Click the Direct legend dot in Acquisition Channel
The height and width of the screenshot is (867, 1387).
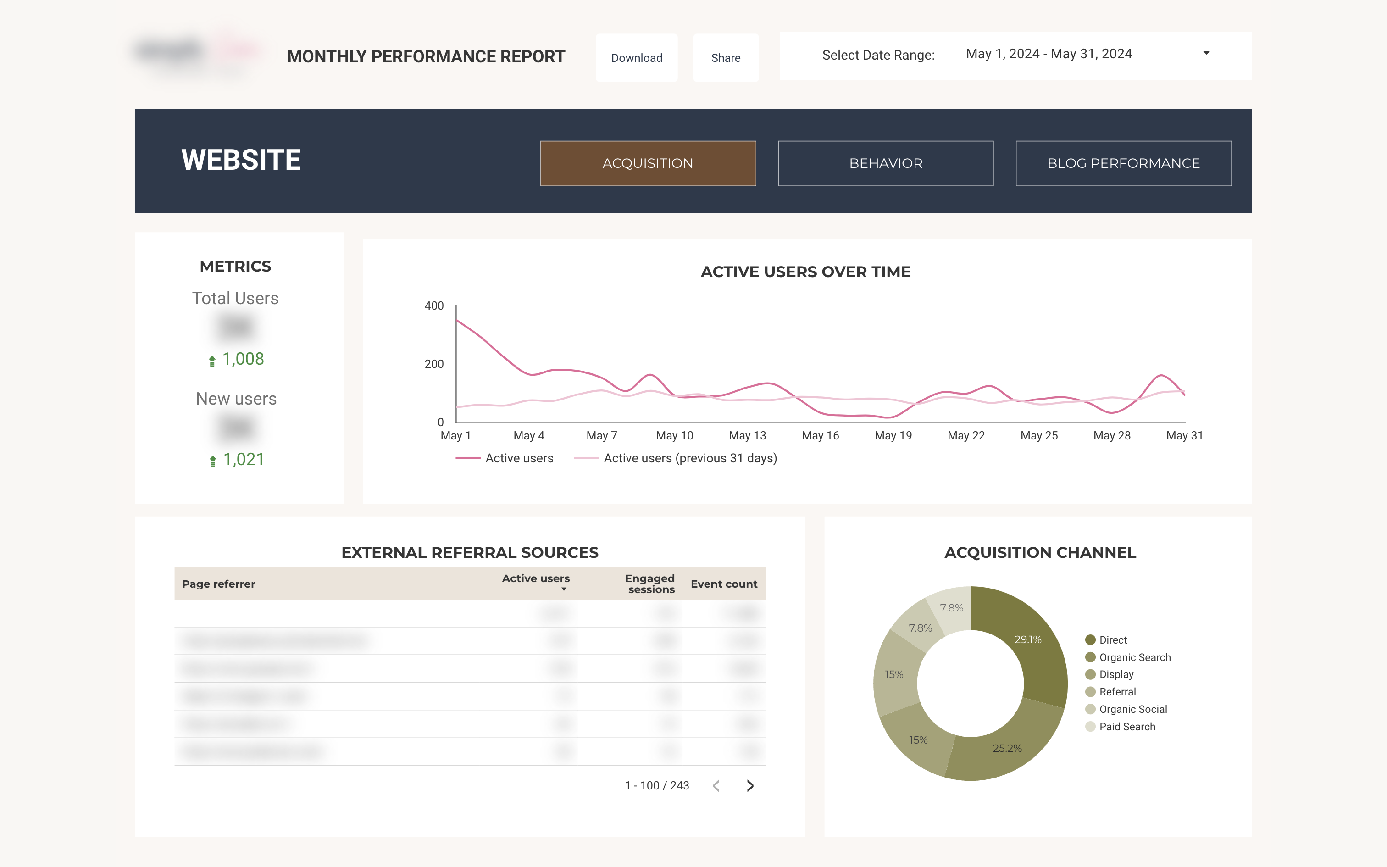point(1090,639)
